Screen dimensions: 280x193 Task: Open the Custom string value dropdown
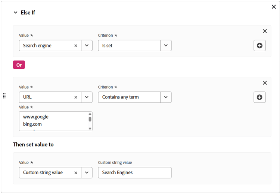click(x=87, y=173)
